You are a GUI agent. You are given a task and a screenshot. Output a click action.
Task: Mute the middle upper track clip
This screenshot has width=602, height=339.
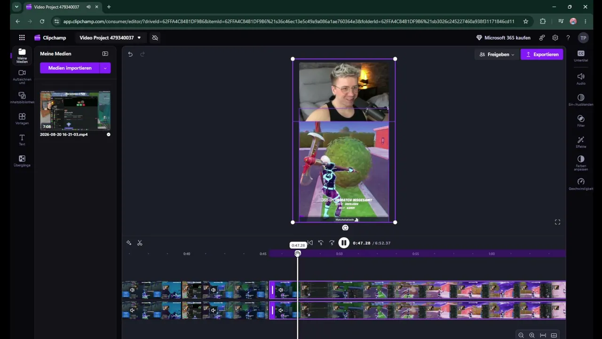(213, 290)
